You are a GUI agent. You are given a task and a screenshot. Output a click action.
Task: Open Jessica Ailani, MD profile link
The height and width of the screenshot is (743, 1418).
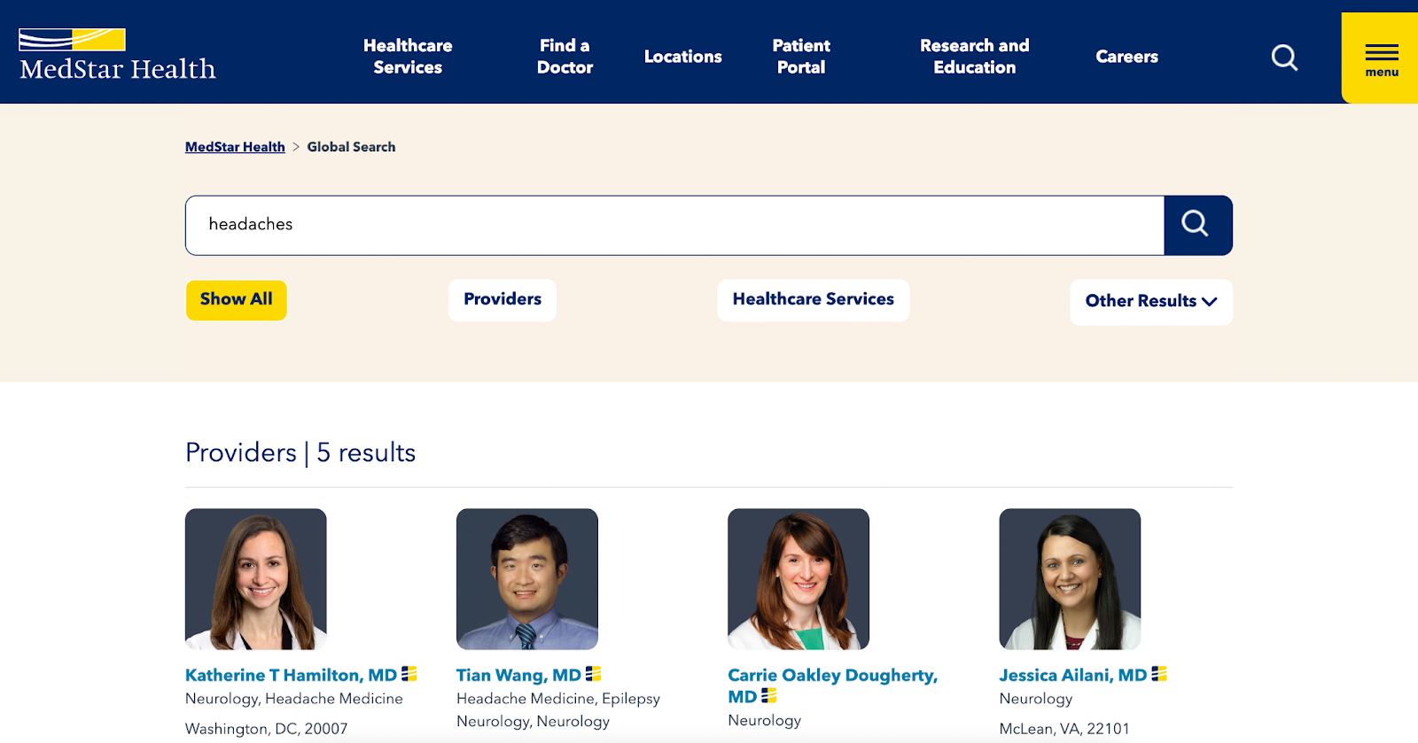click(1072, 675)
